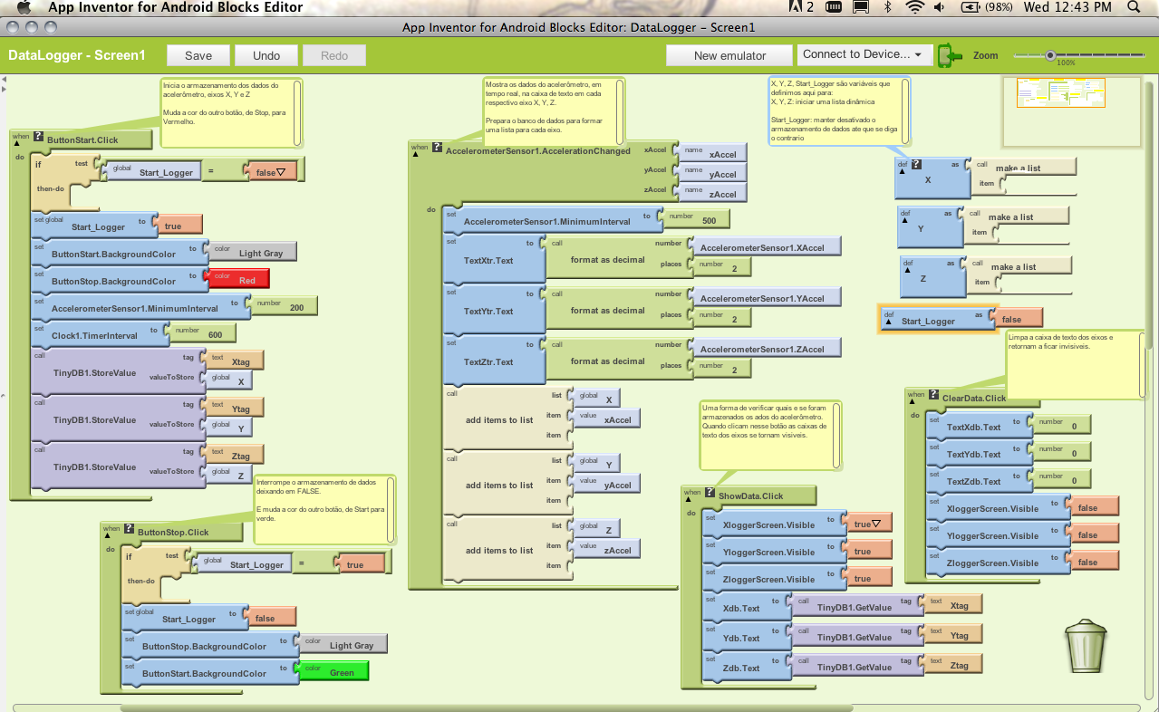Click the workspace minimap thumbnail
This screenshot has height=712, width=1159.
pos(1054,92)
